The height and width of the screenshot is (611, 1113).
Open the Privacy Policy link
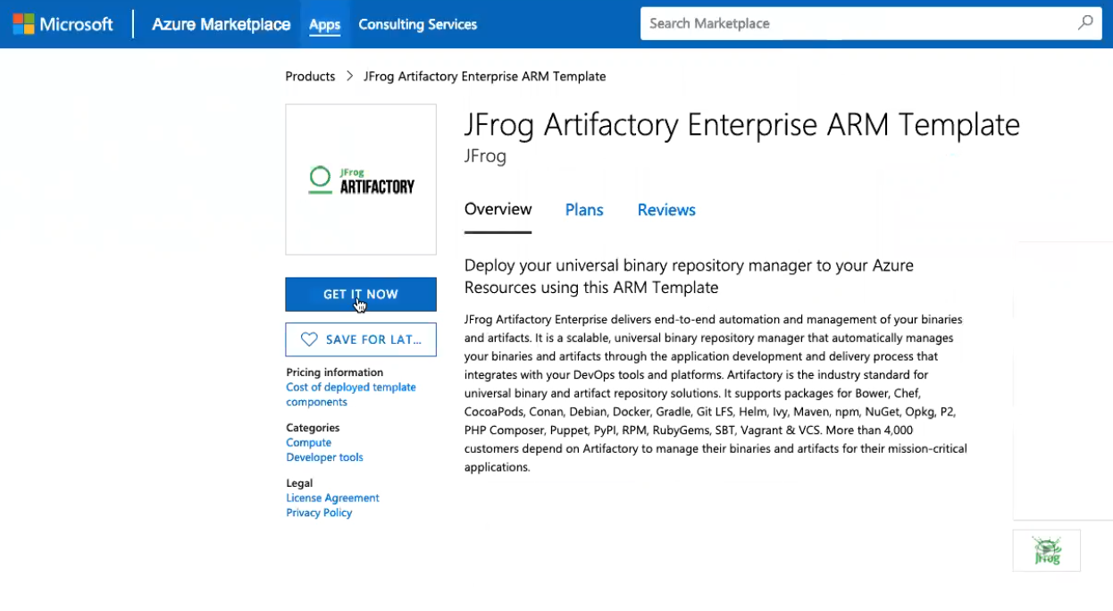tap(319, 512)
